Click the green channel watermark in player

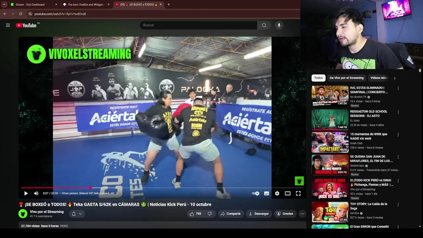click(x=299, y=181)
